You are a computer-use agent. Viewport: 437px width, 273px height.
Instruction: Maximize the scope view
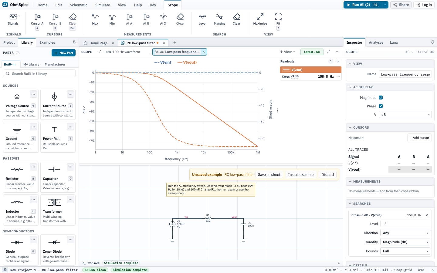[x=260, y=19]
